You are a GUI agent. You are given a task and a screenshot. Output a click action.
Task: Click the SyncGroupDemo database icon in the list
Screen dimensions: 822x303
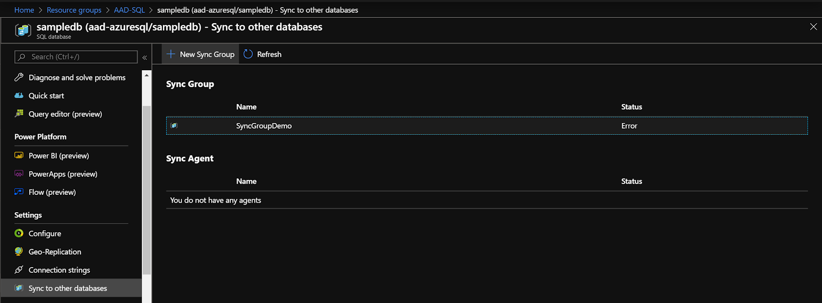tap(174, 126)
